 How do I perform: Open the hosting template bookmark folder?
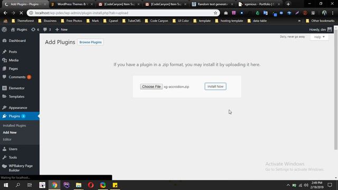229,21
